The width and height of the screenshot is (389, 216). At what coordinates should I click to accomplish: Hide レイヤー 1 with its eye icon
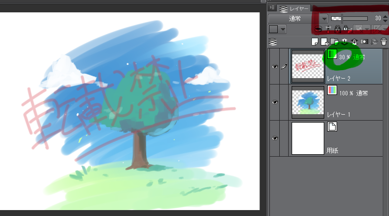click(x=275, y=102)
